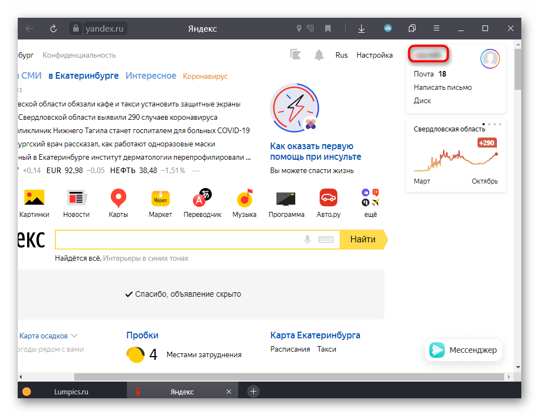Close the Яндекс tab

229,392
